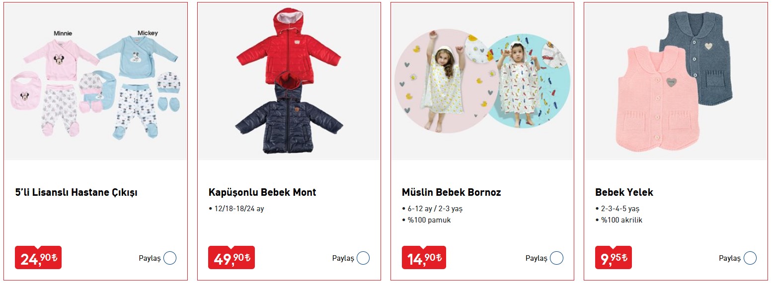Open the Müslin Bebek Bornoz title
The width and height of the screenshot is (772, 283).
pyautogui.click(x=451, y=192)
